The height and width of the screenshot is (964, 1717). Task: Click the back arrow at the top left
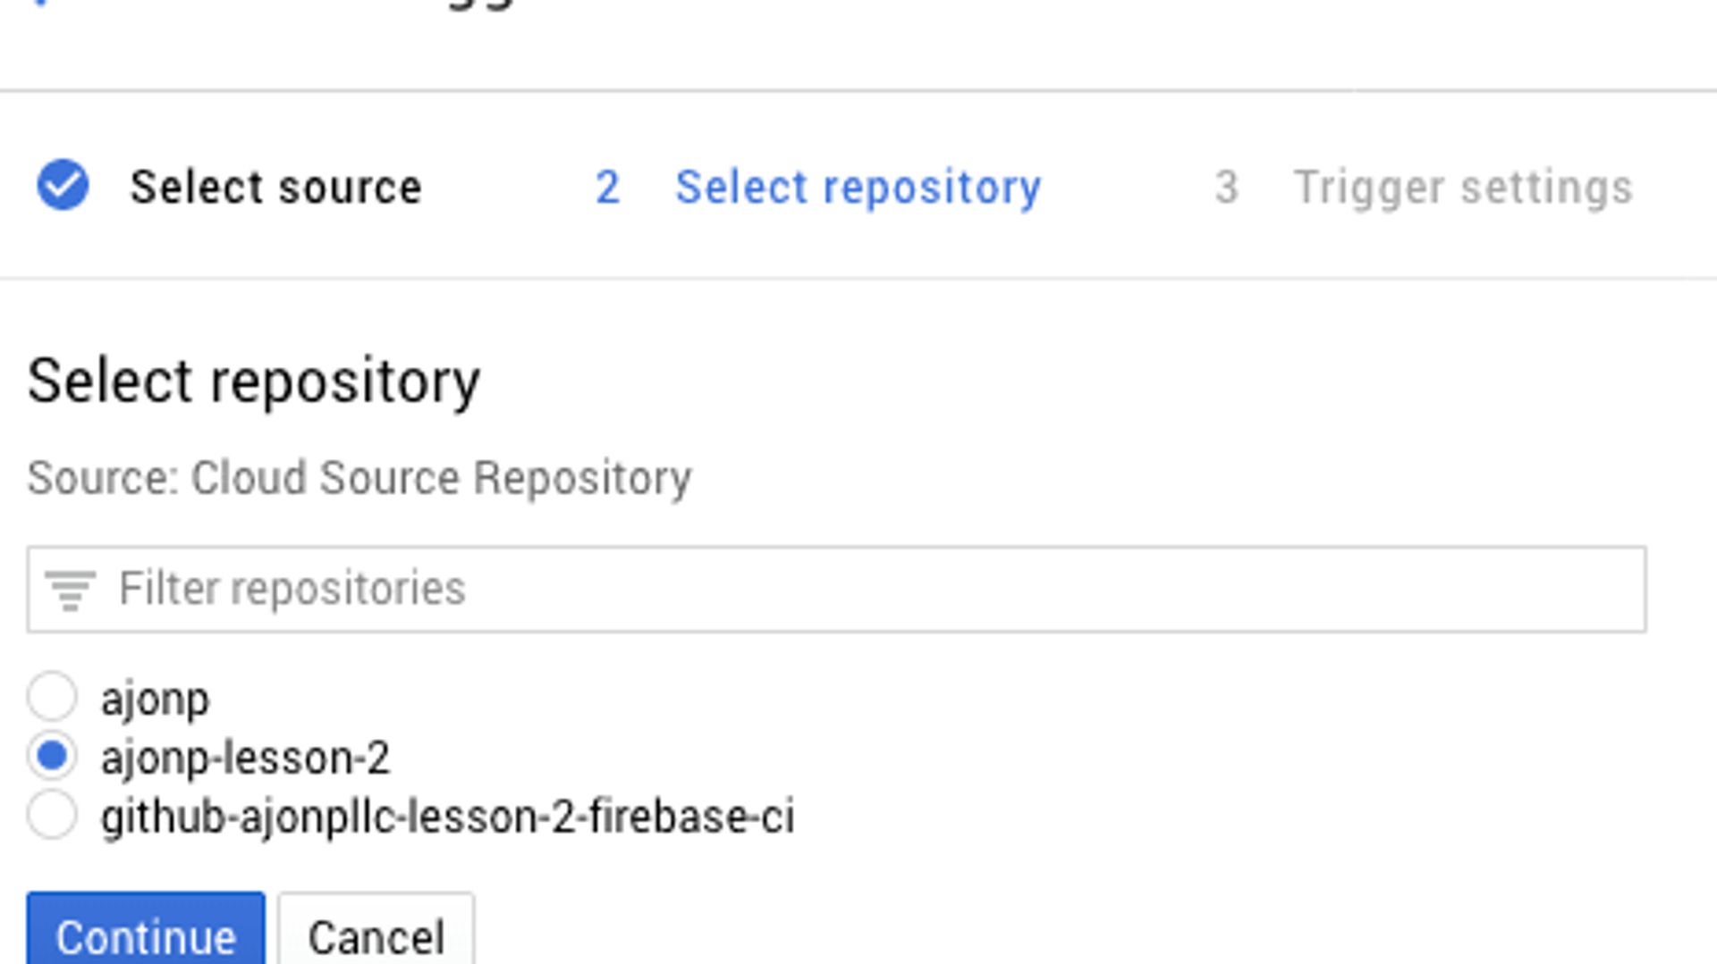[x=39, y=3]
